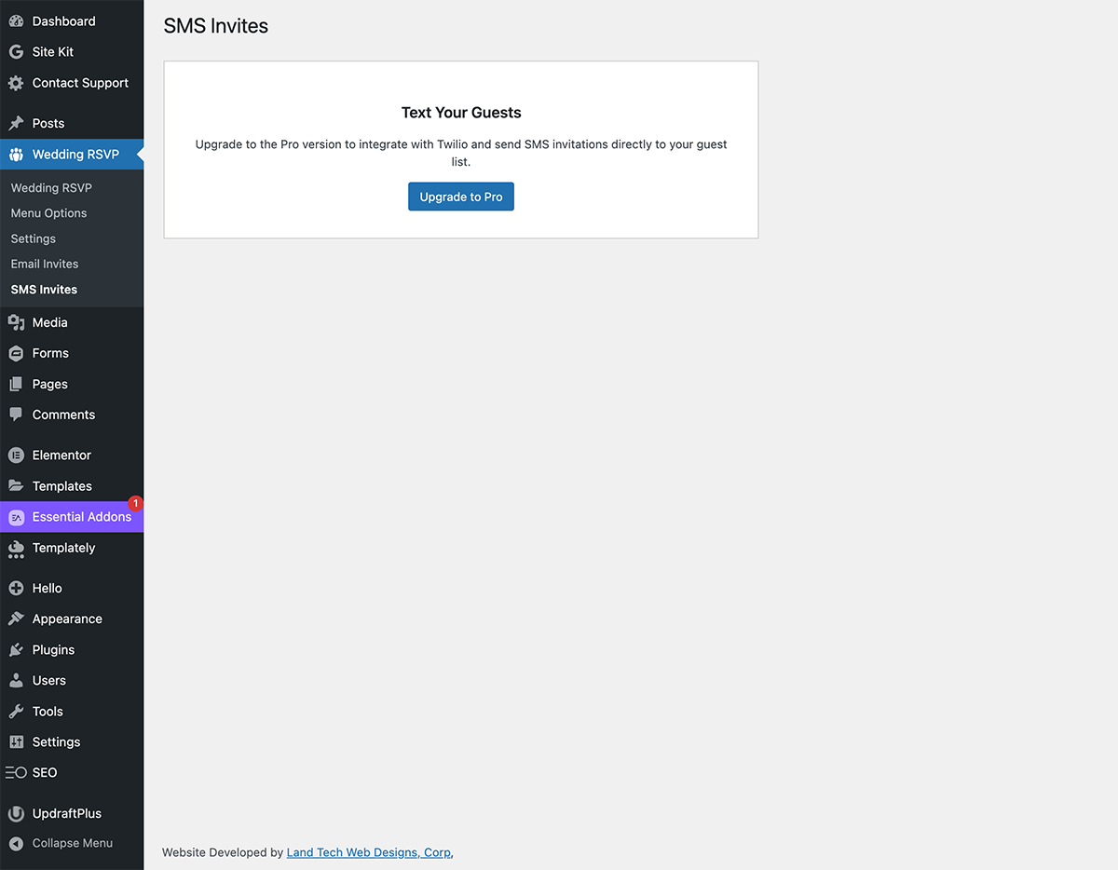Image resolution: width=1118 pixels, height=870 pixels.
Task: Open Contact Support using its gear icon
Action: pos(15,83)
